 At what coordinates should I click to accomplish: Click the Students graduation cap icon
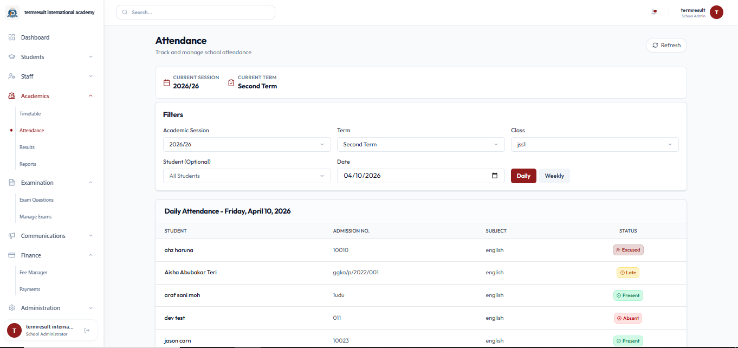click(12, 57)
